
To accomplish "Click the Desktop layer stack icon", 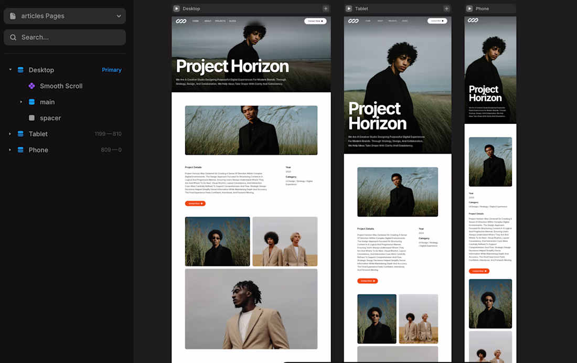I will coord(20,70).
